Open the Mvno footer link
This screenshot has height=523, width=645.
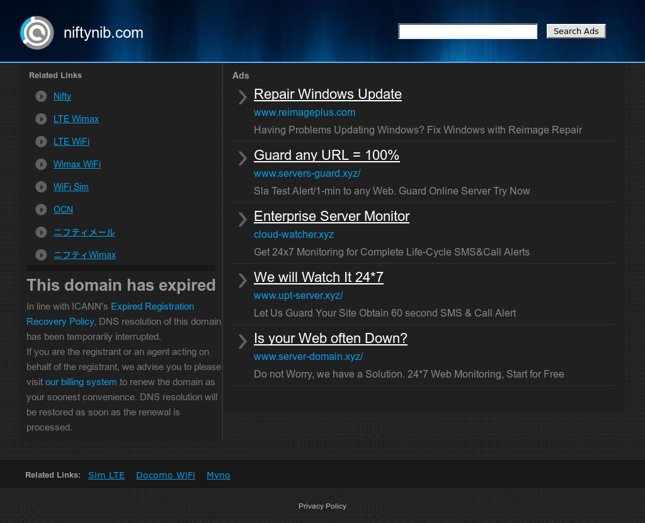pyautogui.click(x=219, y=475)
